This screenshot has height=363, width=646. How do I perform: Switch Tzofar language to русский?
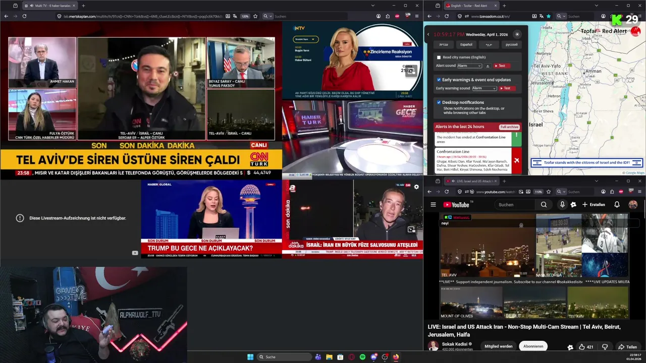[x=511, y=44]
